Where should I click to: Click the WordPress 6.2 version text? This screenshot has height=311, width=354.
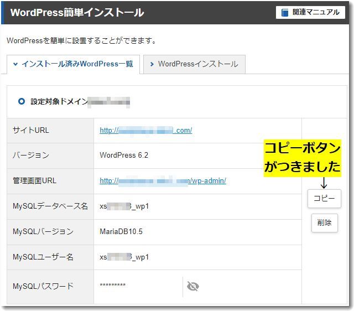[124, 155]
